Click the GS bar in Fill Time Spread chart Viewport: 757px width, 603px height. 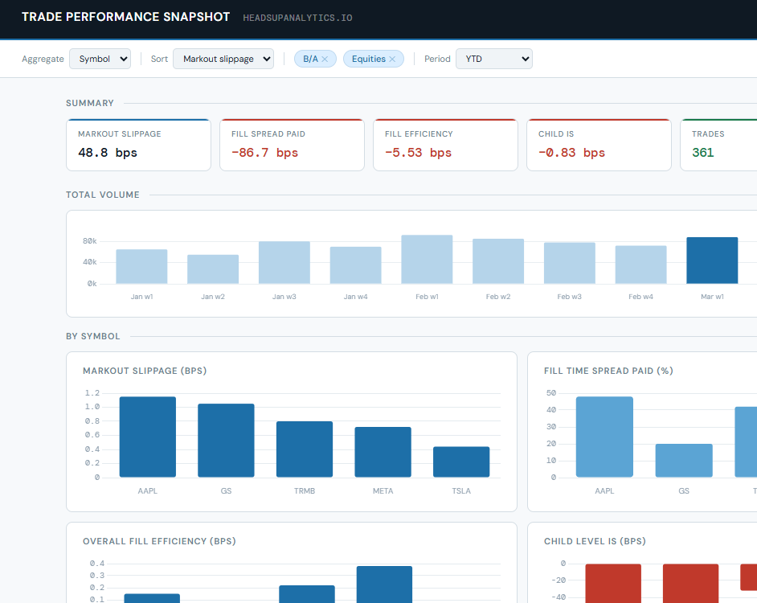684,461
